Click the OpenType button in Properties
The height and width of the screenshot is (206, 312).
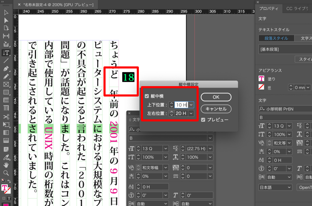click(304, 187)
